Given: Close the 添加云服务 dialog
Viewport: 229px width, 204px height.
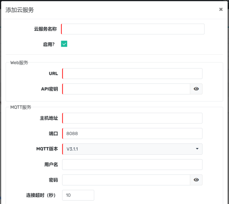Looking at the screenshot, I should [221, 10].
